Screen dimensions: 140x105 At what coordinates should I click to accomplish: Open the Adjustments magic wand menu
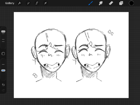[28, 3]
